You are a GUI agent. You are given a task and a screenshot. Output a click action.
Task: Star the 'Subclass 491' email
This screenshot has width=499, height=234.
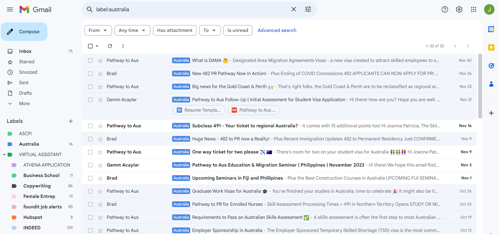(100, 126)
